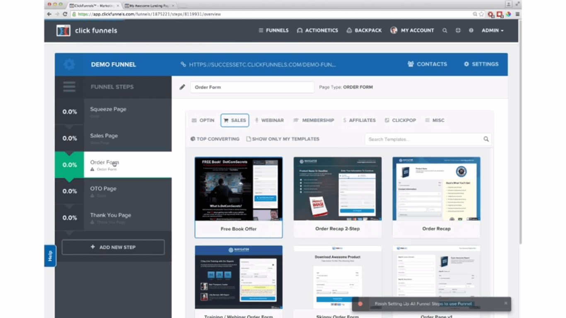Open the Funnels menu
The width and height of the screenshot is (566, 318).
coord(273,30)
